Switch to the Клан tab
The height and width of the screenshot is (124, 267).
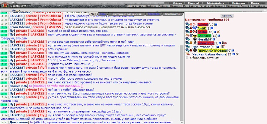tap(103, 14)
